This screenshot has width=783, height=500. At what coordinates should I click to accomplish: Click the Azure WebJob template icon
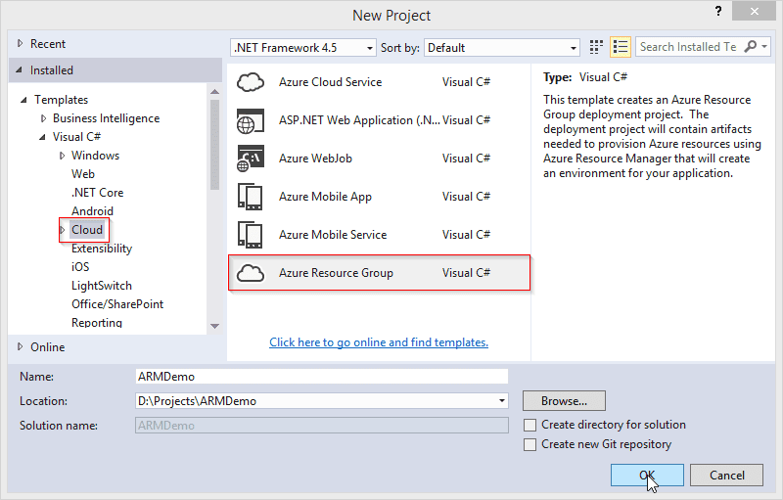pos(251,159)
